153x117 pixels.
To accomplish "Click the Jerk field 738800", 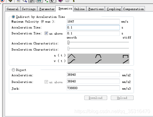I will coord(93,88).
